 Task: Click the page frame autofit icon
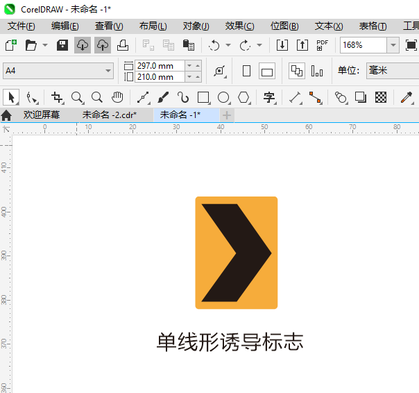(x=220, y=71)
